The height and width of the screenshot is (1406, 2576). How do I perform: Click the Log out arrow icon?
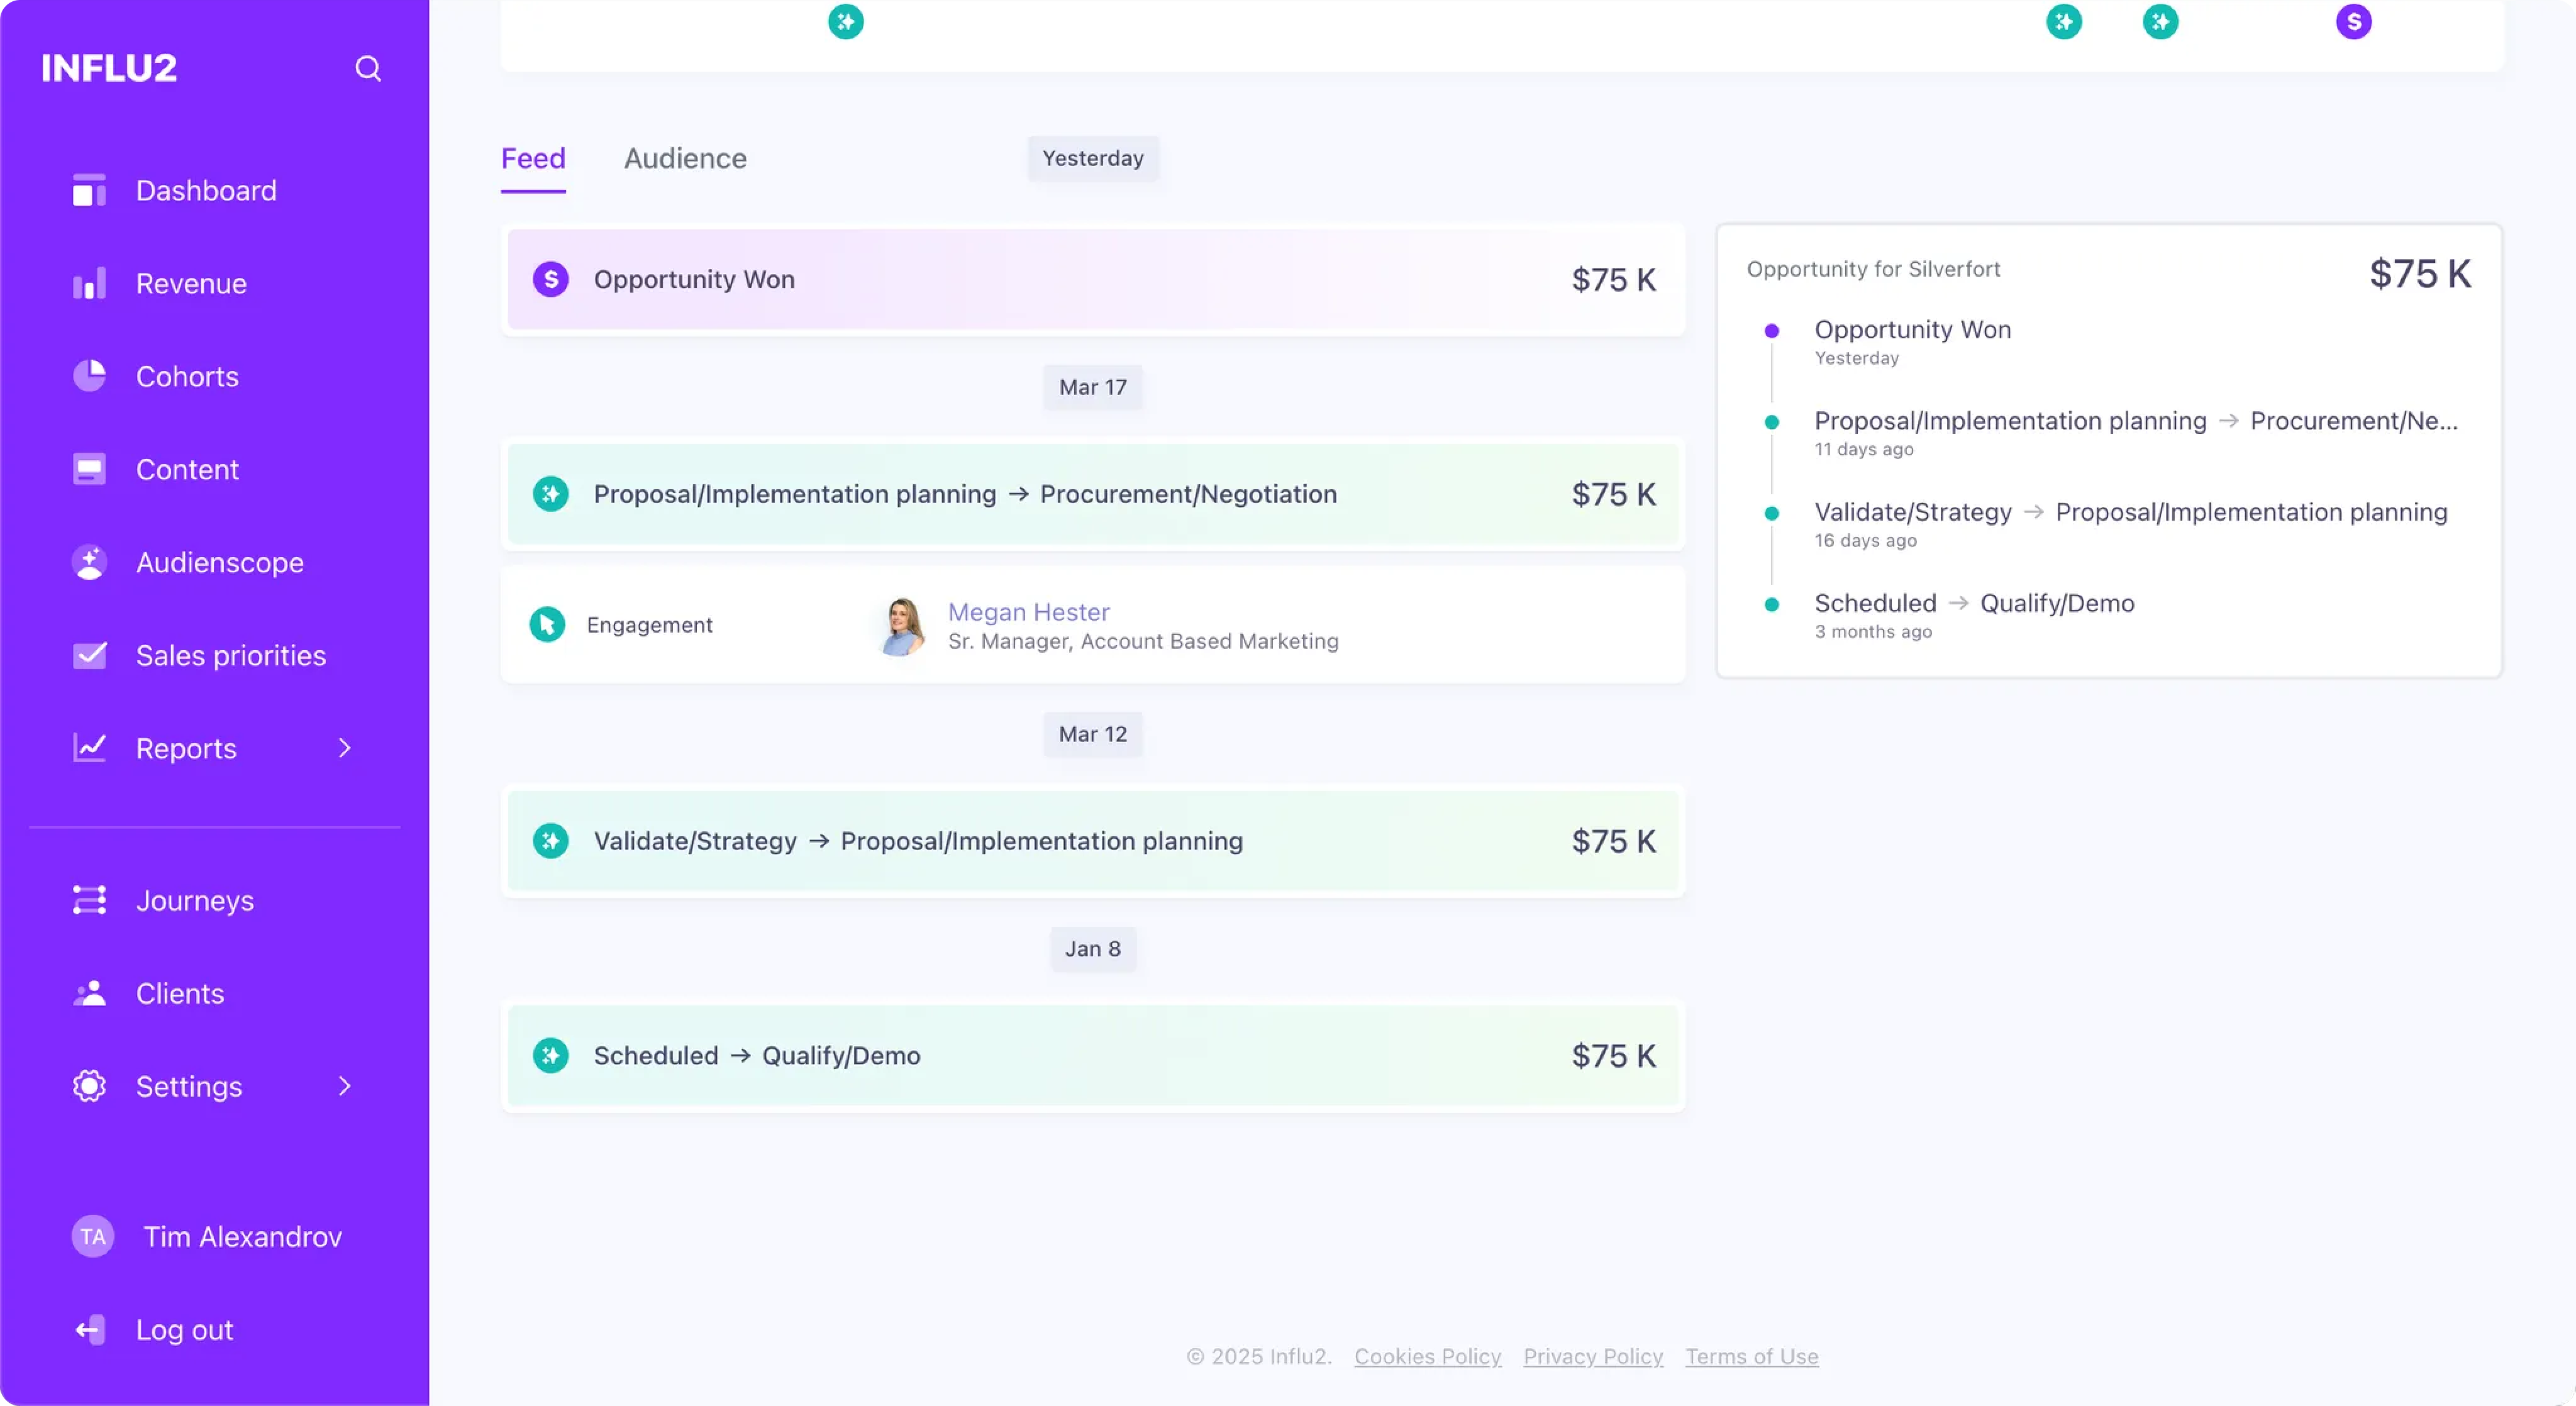point(89,1329)
